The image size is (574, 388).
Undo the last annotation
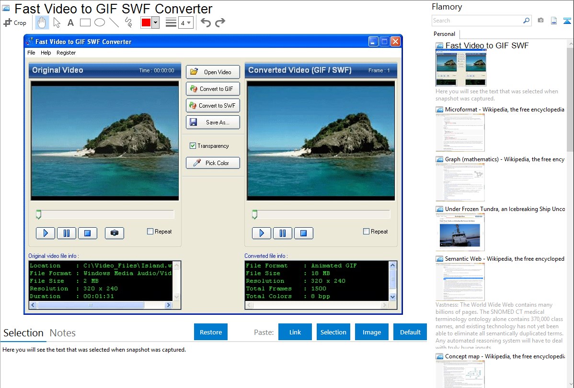pyautogui.click(x=206, y=22)
